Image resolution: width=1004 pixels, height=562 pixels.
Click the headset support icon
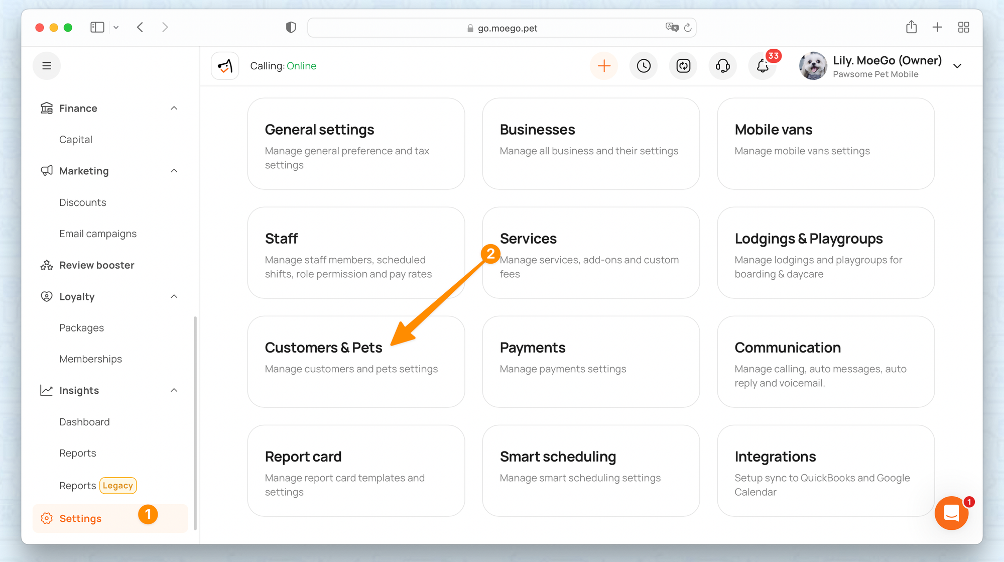[723, 66]
